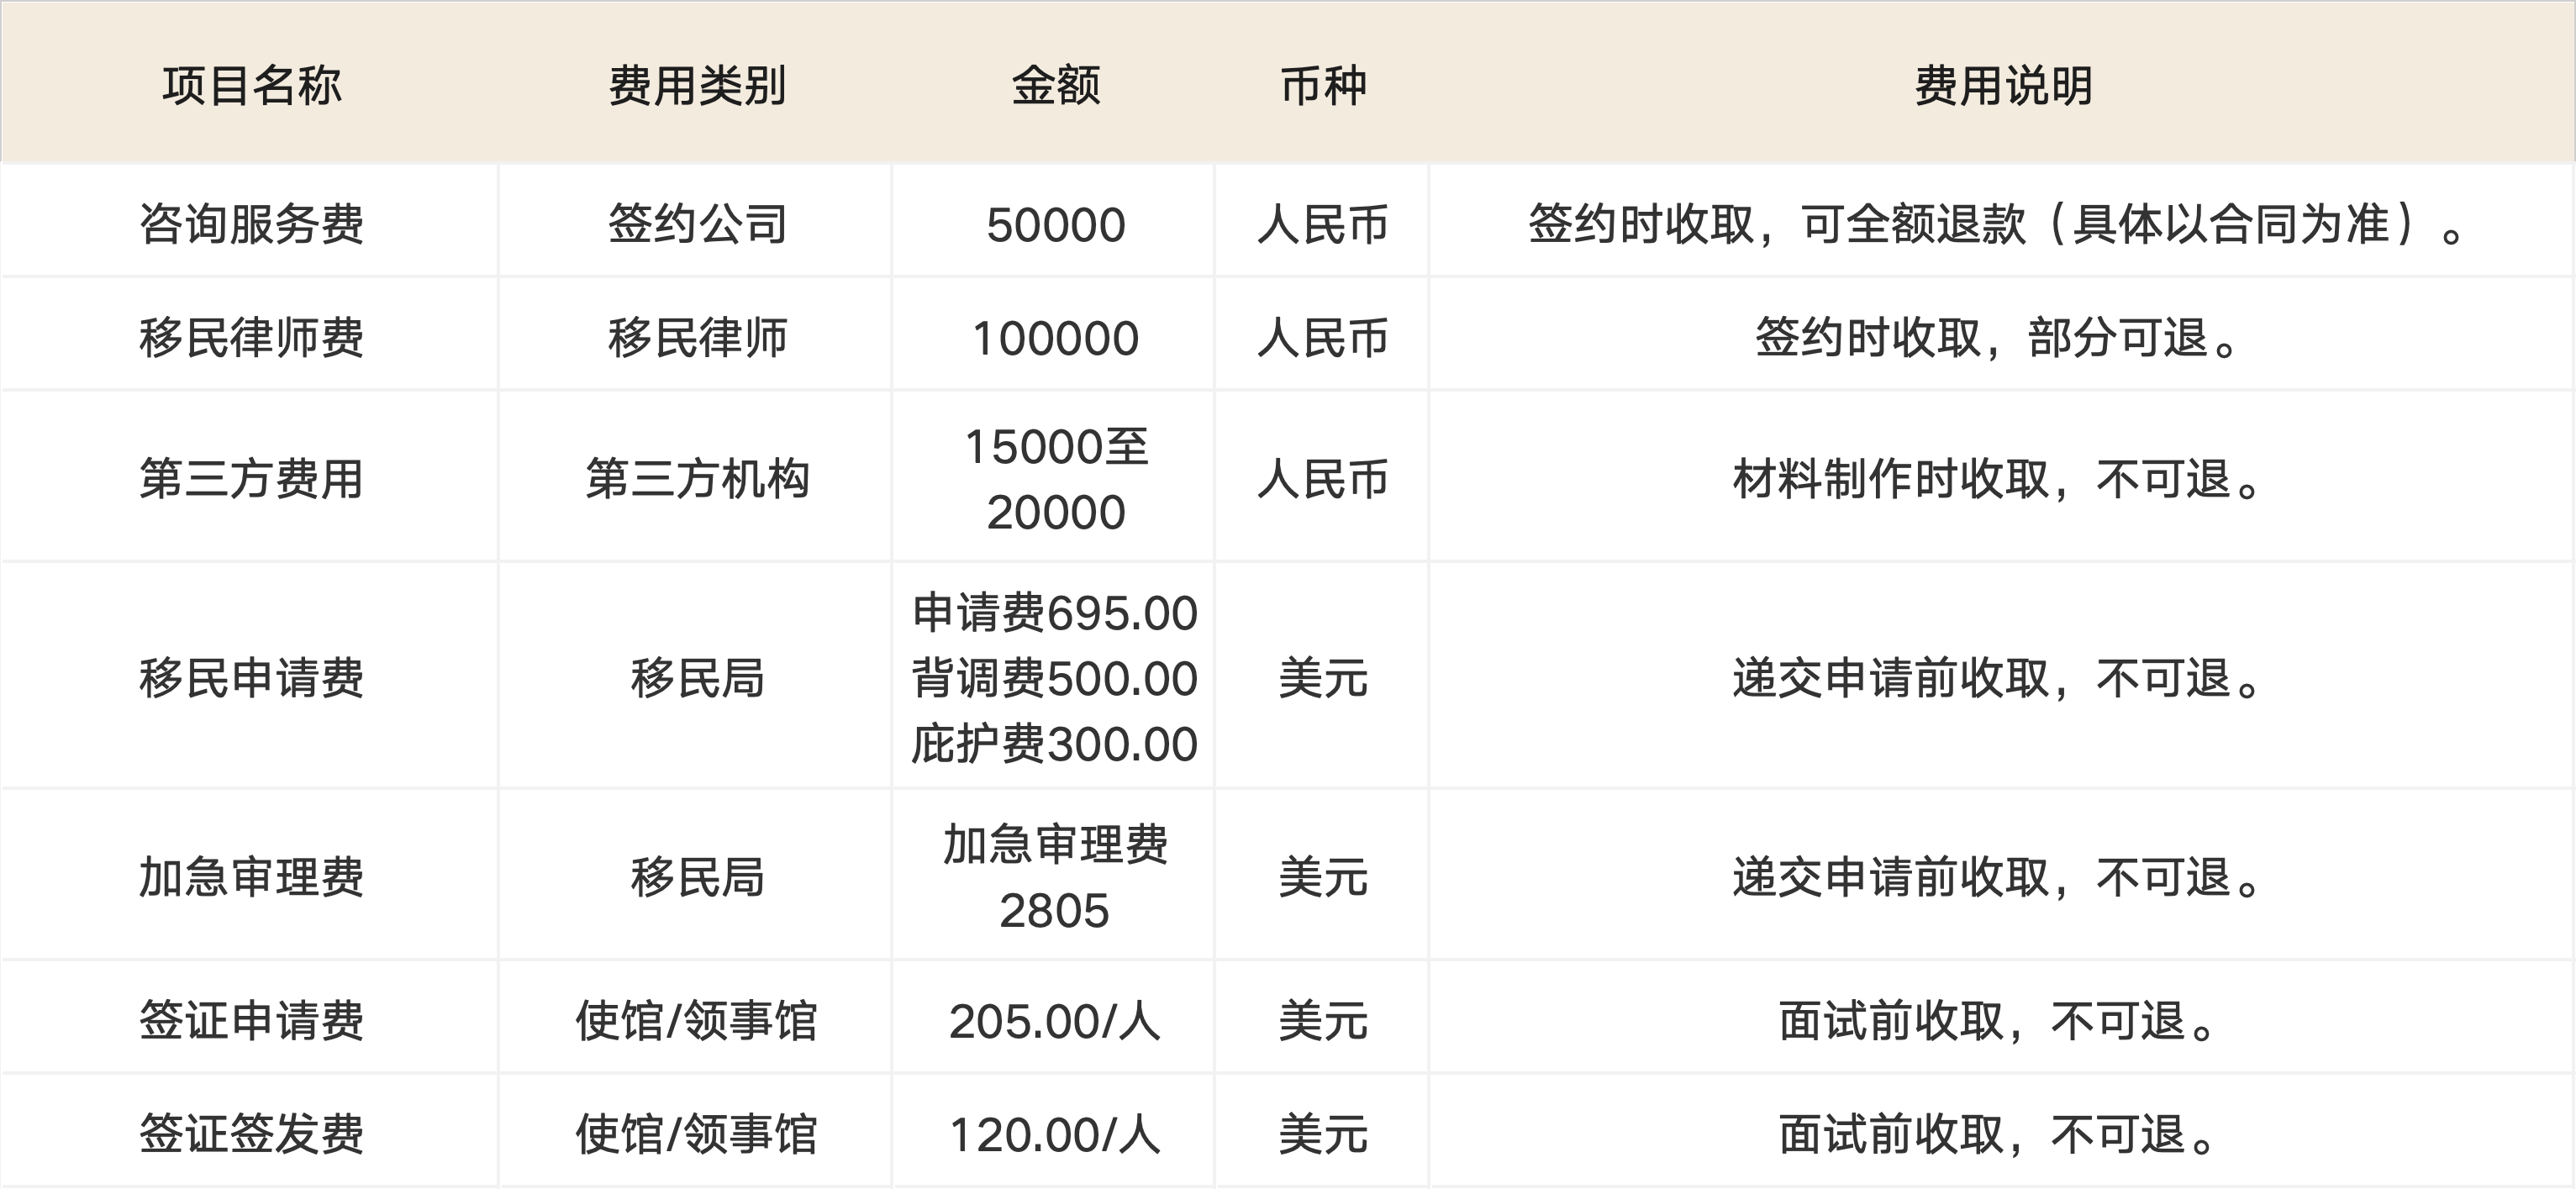The width and height of the screenshot is (2576, 1189).
Task: Click the 205.00/人 amount cell
Action: pos(1054,1022)
